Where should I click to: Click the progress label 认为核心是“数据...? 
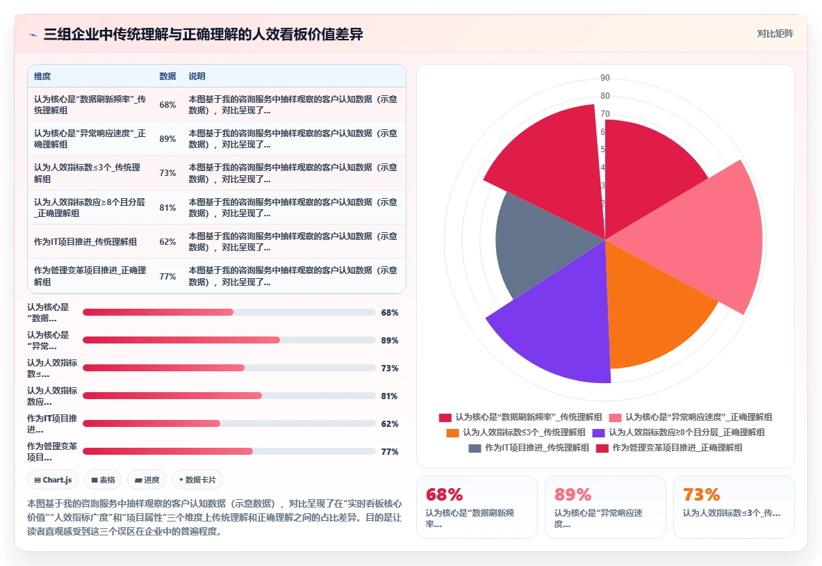[48, 313]
